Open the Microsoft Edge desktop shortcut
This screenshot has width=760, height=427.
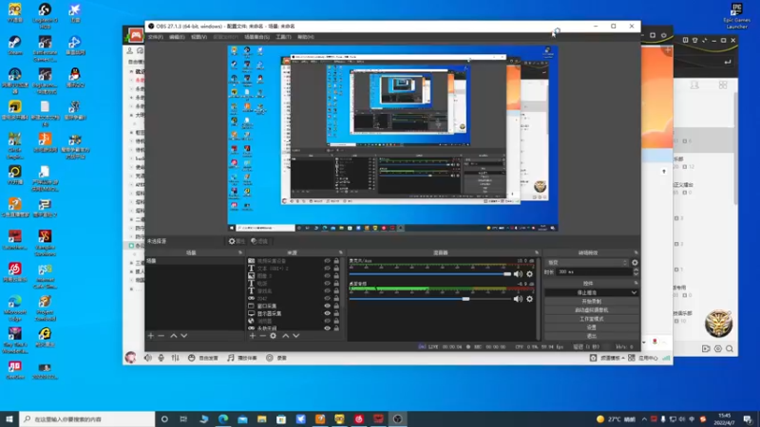14,307
